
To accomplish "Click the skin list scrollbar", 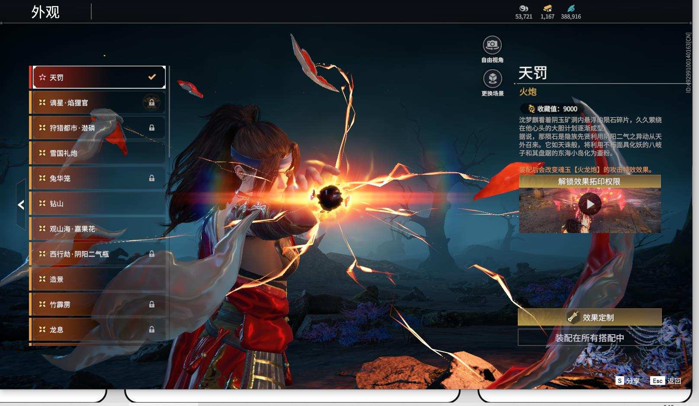I will click(x=169, y=112).
